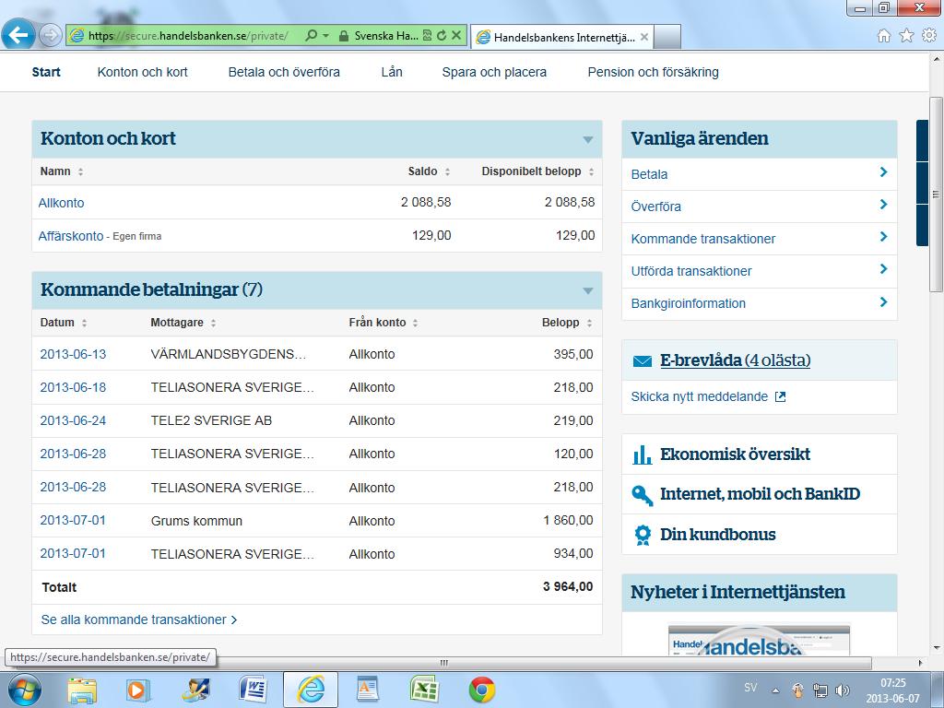Open the browser home icon
944x708 pixels.
[x=884, y=36]
